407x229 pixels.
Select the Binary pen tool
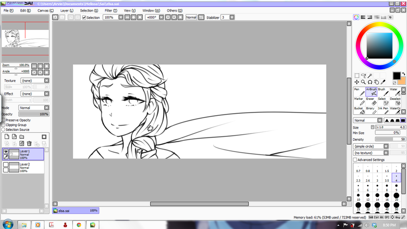click(x=372, y=111)
